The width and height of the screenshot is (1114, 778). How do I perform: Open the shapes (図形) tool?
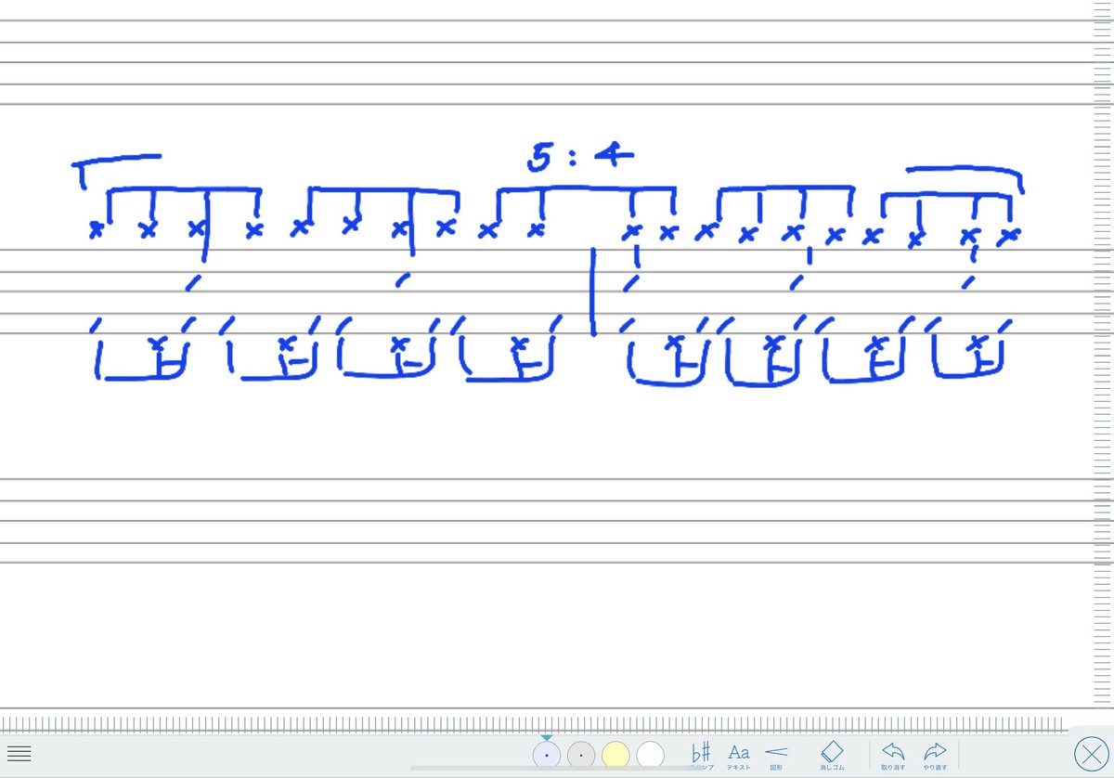click(776, 756)
